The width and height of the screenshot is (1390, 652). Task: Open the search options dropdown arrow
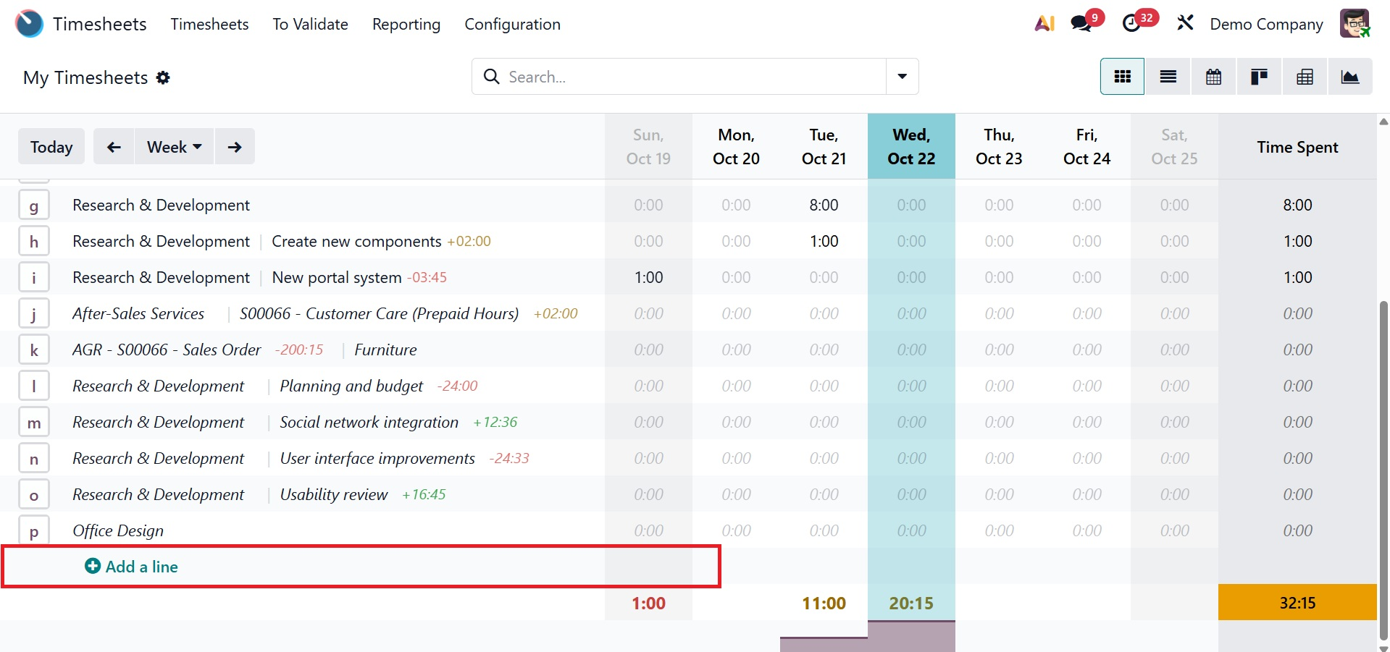902,77
